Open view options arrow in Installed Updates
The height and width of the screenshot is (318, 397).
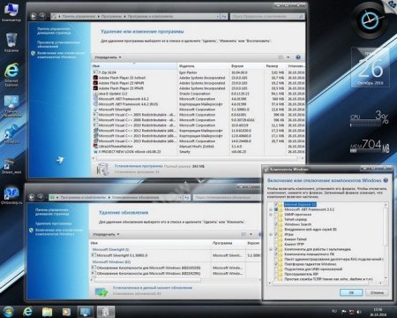251,234
